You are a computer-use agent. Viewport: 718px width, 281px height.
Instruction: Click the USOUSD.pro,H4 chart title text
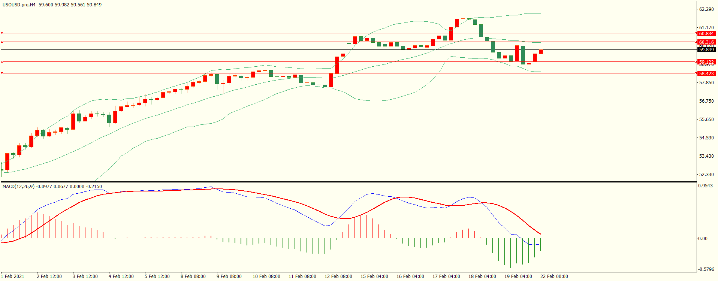(19, 5)
